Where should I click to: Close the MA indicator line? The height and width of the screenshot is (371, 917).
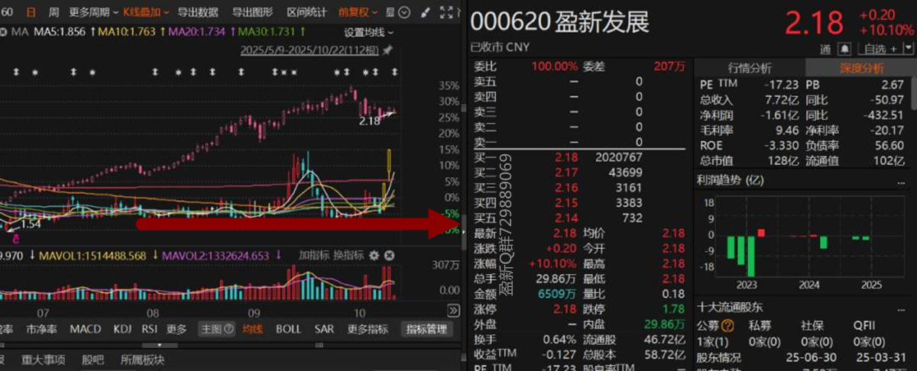(3, 32)
